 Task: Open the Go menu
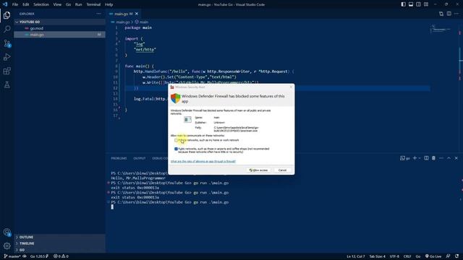click(68, 4)
